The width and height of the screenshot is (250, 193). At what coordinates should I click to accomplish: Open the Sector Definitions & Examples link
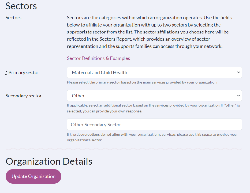pyautogui.click(x=98, y=58)
